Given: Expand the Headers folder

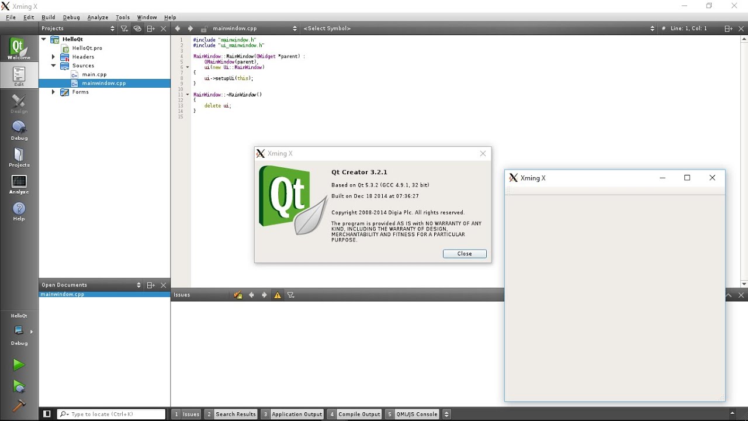Looking at the screenshot, I should tap(53, 57).
